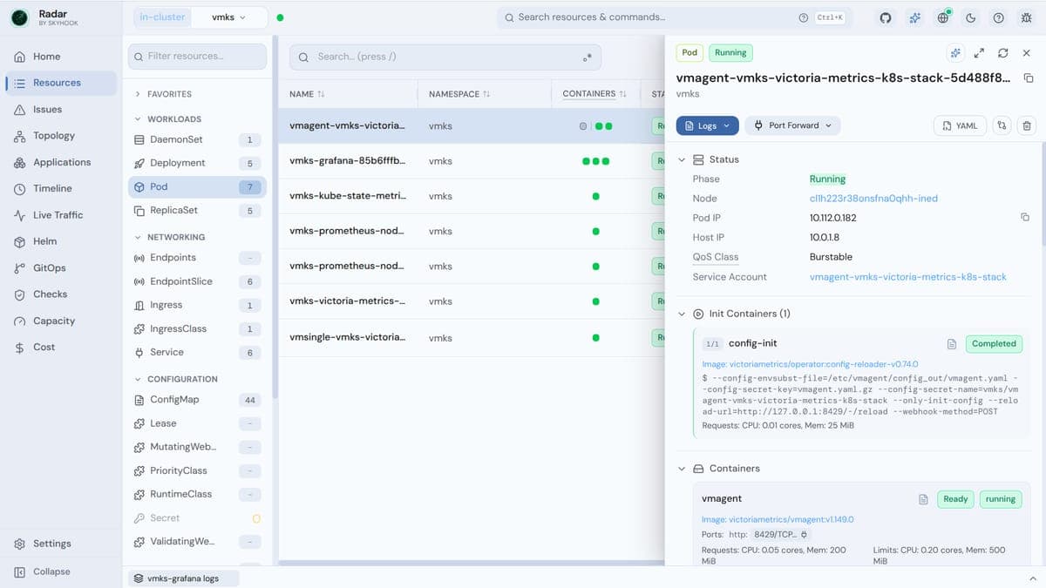
Task: Open the vmks-grafana logs tab
Action: click(x=182, y=578)
